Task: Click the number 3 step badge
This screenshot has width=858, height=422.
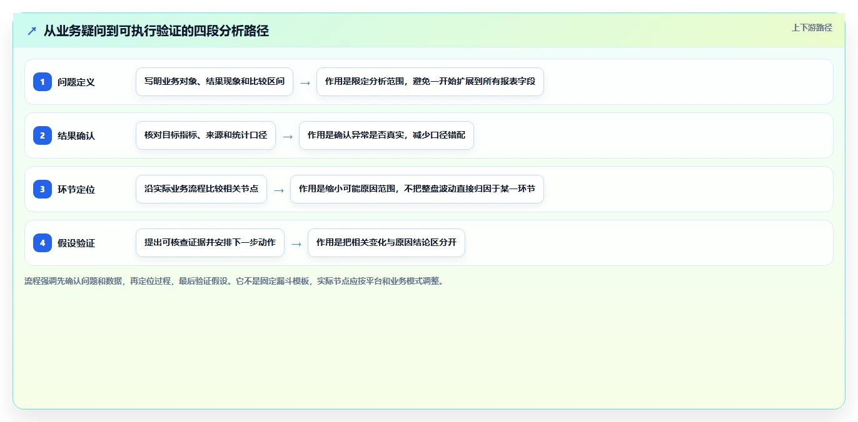Action: 43,189
